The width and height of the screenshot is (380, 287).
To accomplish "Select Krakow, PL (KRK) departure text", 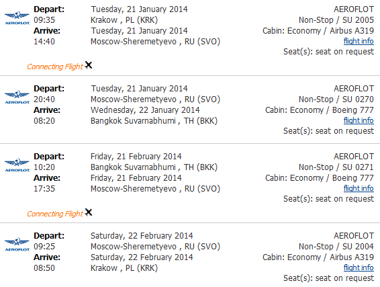I will click(124, 20).
